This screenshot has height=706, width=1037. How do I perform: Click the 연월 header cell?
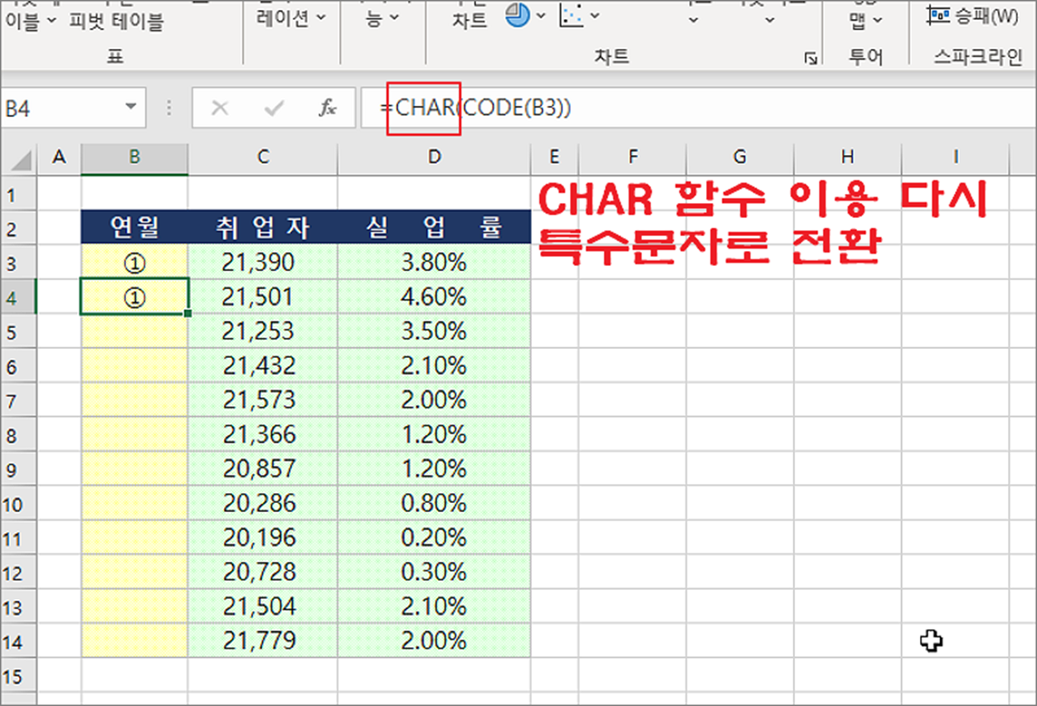point(134,228)
